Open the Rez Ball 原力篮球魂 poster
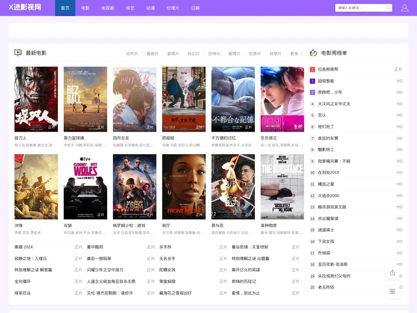The width and height of the screenshot is (417, 313). pyautogui.click(x=85, y=99)
